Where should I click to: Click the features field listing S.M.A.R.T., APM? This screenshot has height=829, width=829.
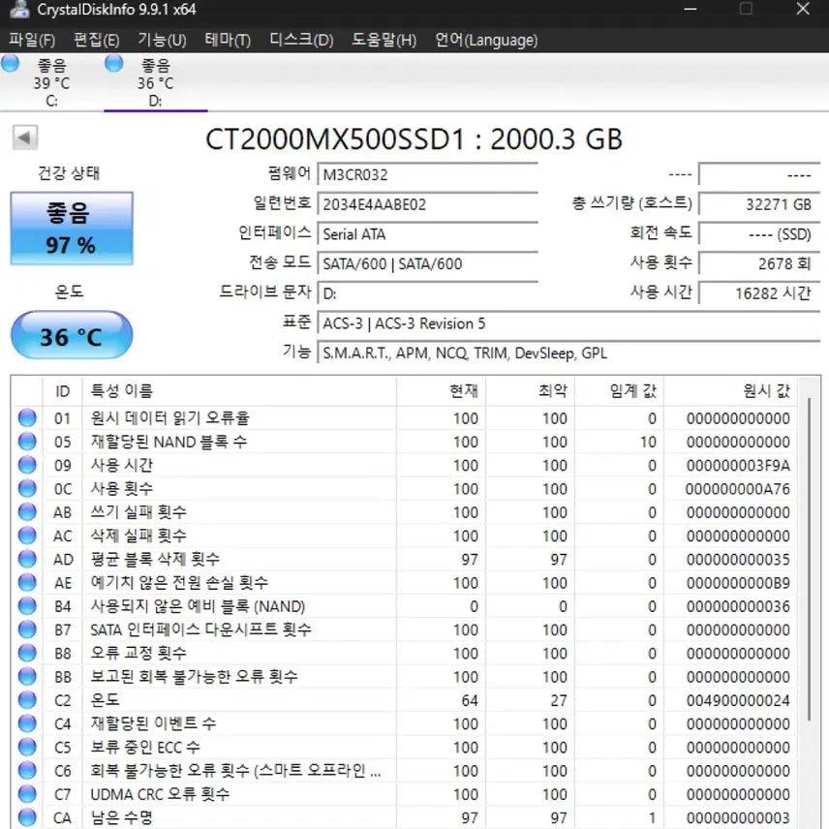click(x=568, y=353)
